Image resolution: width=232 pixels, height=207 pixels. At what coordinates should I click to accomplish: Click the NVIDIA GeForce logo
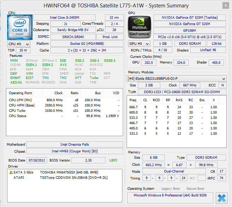[139, 27]
